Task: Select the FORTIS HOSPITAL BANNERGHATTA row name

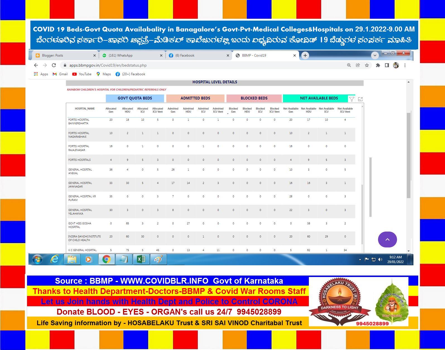Action: 79,121
